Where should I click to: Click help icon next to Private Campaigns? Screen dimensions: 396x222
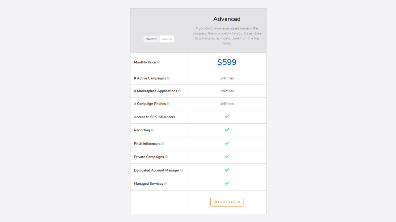[x=166, y=157]
